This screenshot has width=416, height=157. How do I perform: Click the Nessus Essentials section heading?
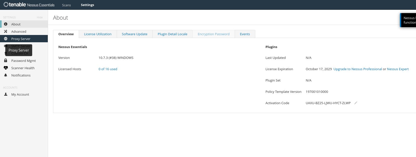click(x=73, y=47)
